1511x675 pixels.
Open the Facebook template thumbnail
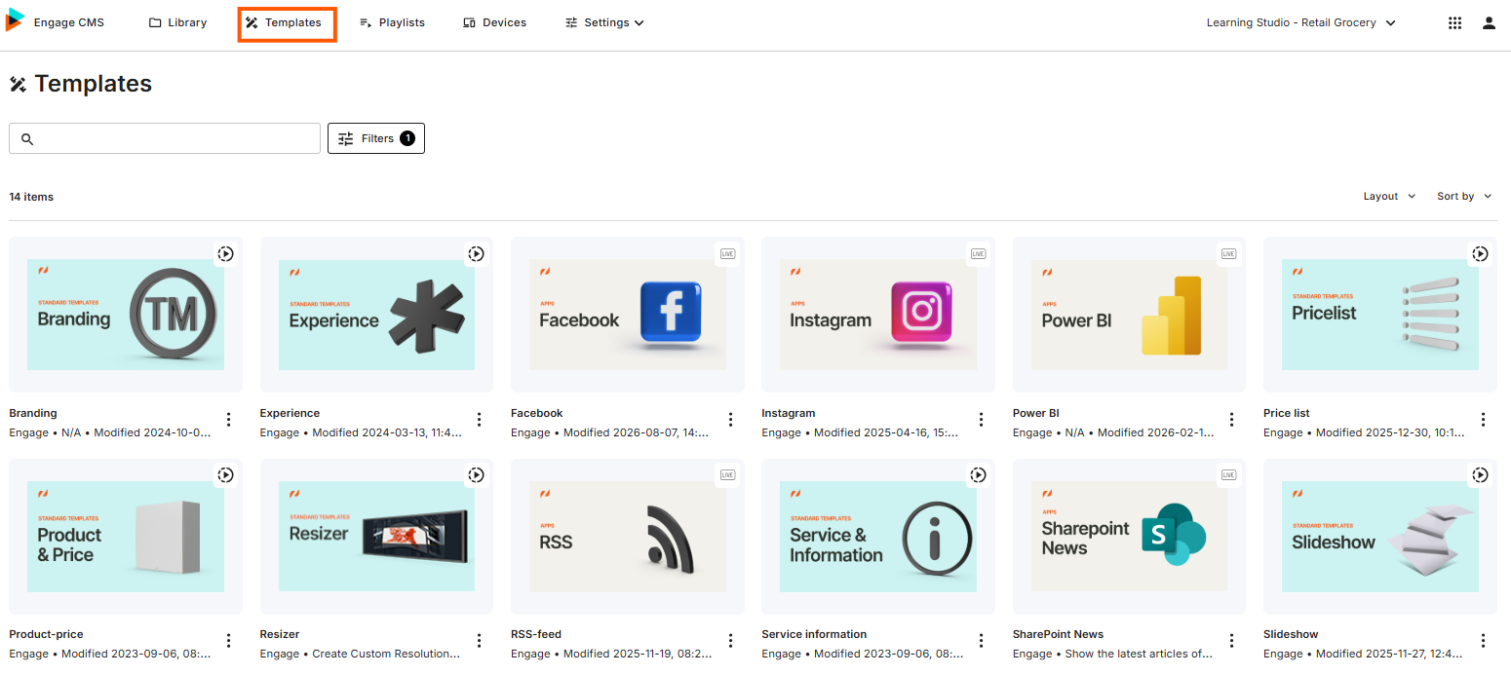[628, 315]
